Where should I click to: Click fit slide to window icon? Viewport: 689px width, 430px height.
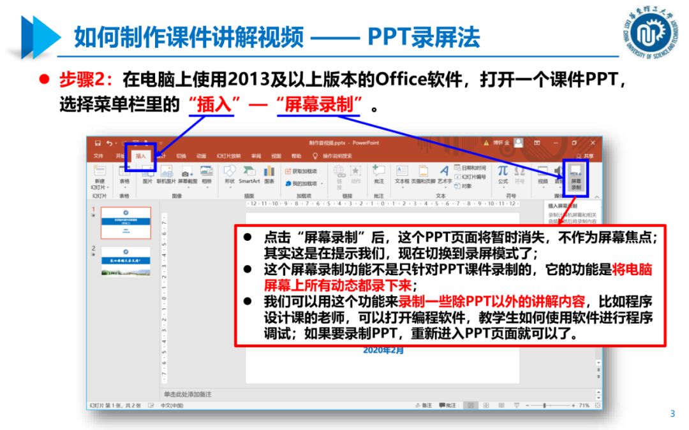click(598, 405)
